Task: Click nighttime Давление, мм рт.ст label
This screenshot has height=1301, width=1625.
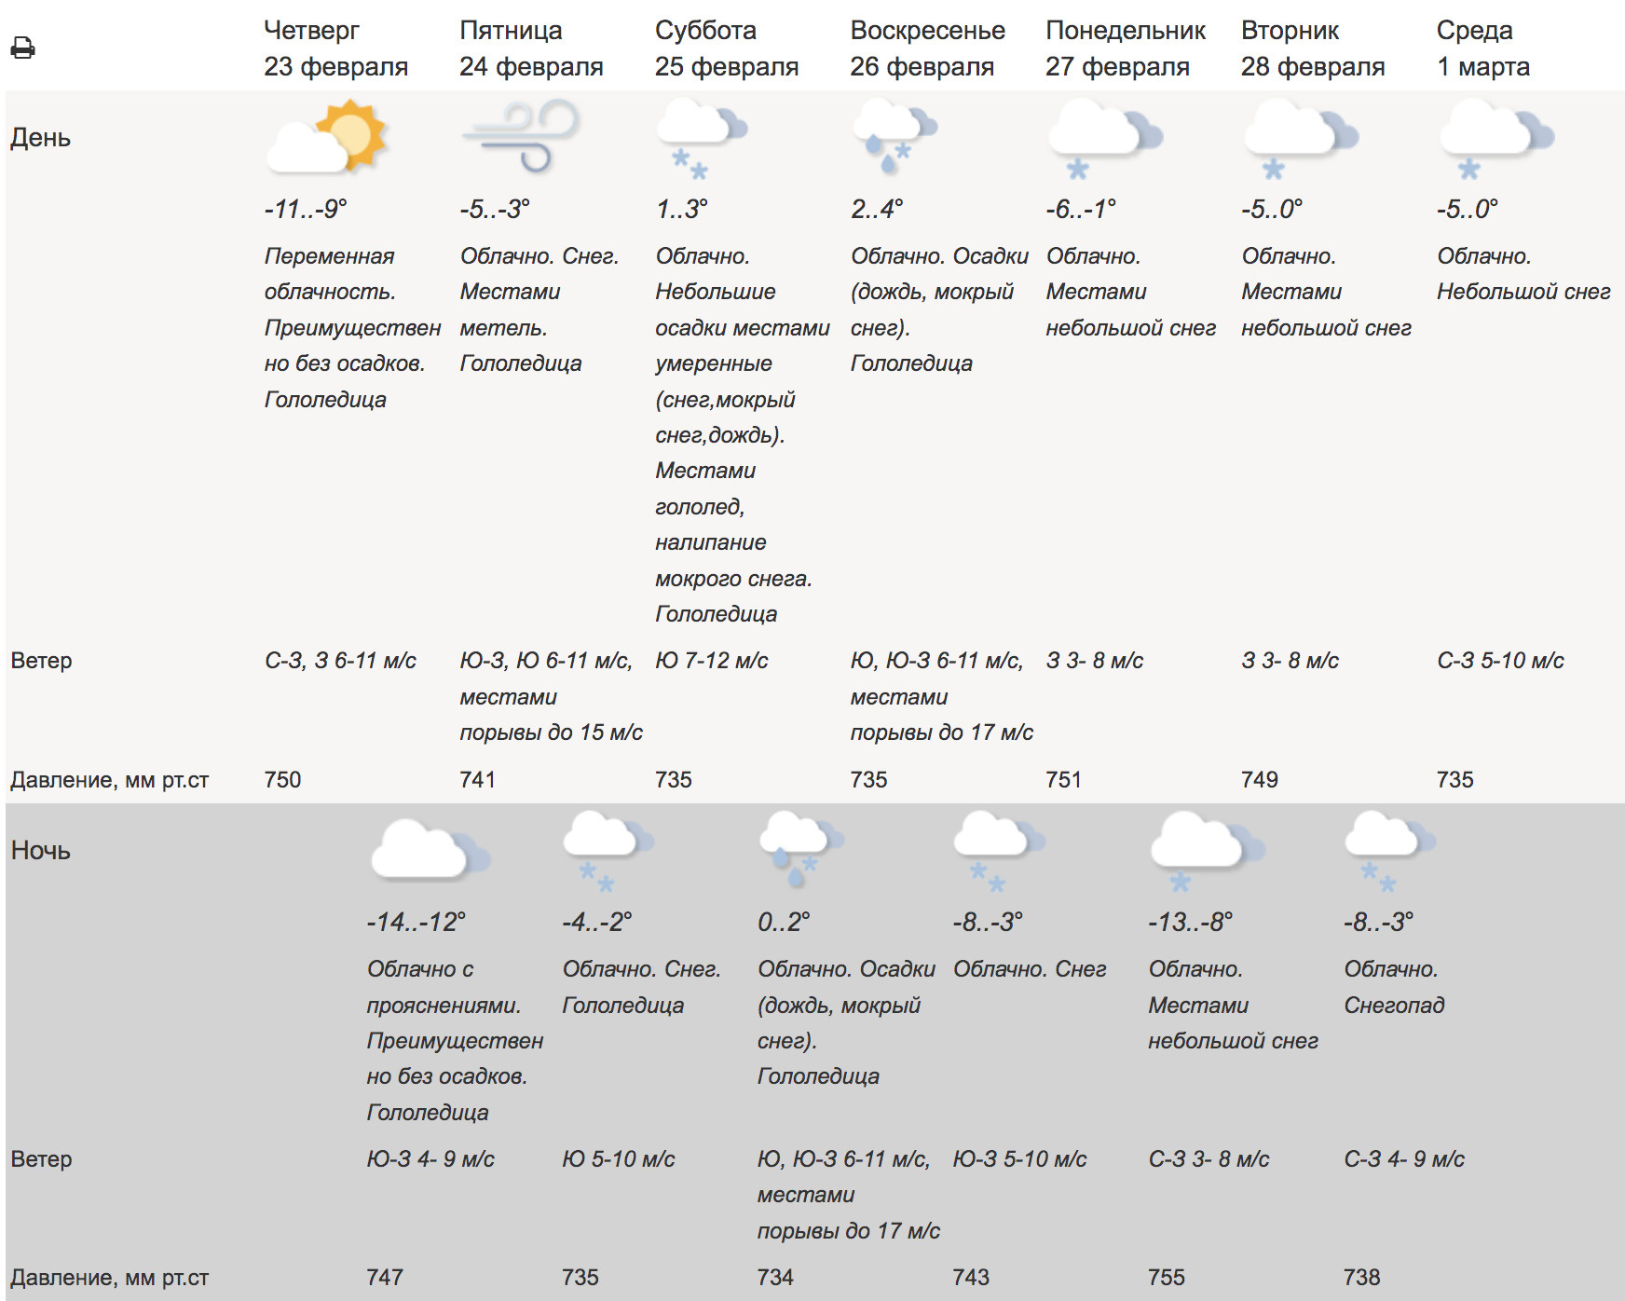Action: click(109, 1278)
